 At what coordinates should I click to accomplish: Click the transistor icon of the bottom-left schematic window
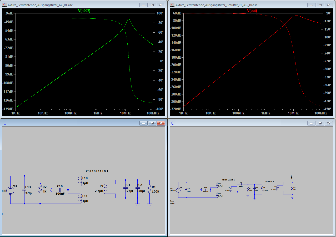[x=4, y=123]
